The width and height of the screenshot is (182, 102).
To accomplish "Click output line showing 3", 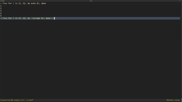I will pos(1,11).
